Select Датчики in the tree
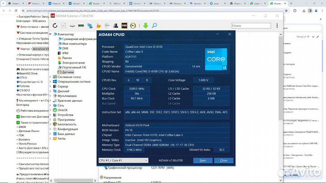Image resolution: width=326 pixels, height=183 pixels. [68, 72]
